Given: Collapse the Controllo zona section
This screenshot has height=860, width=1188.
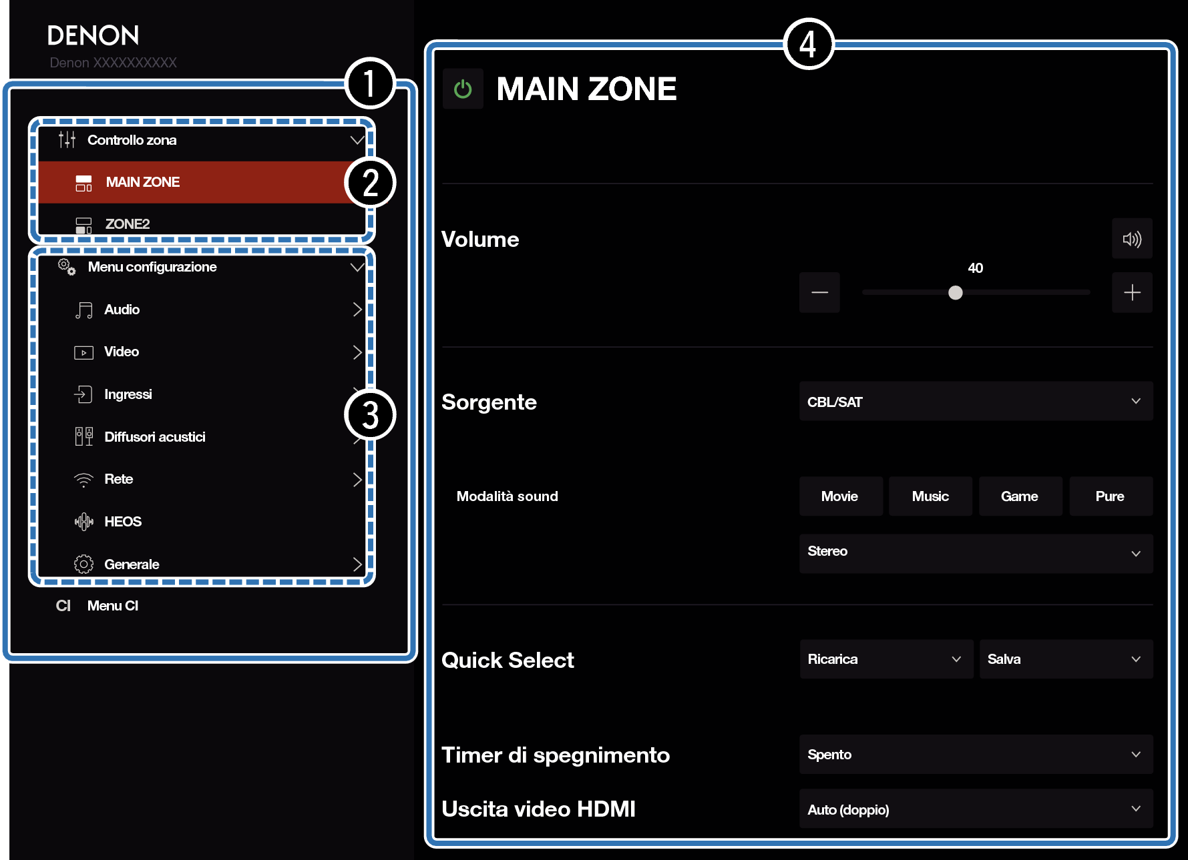Looking at the screenshot, I should pos(357,140).
